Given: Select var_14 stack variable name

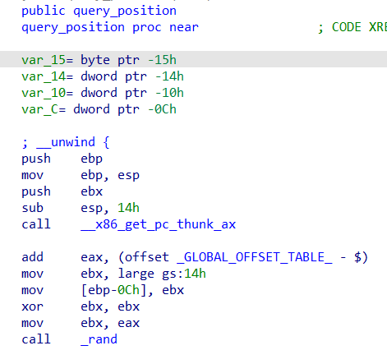Looking at the screenshot, I should tap(44, 76).
